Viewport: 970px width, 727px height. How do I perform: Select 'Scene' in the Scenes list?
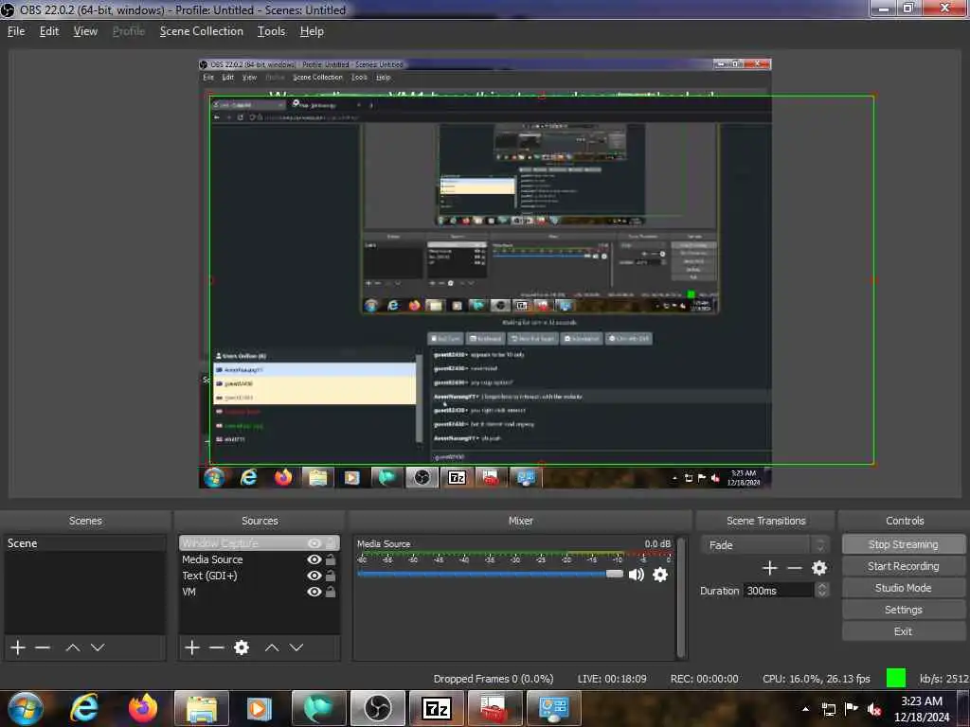pyautogui.click(x=84, y=543)
